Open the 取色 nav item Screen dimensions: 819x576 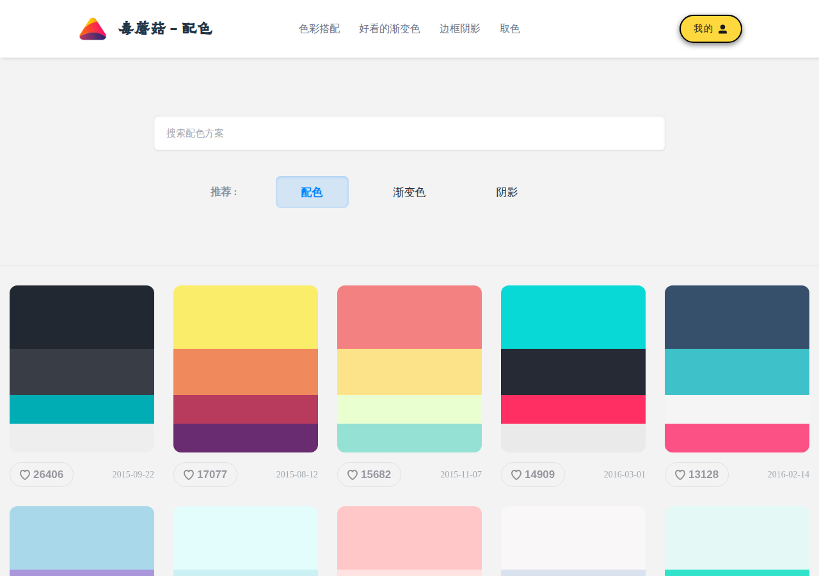coord(510,29)
